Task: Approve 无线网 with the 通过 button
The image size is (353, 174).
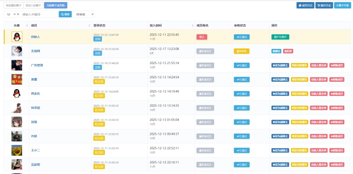Action: pos(276,51)
